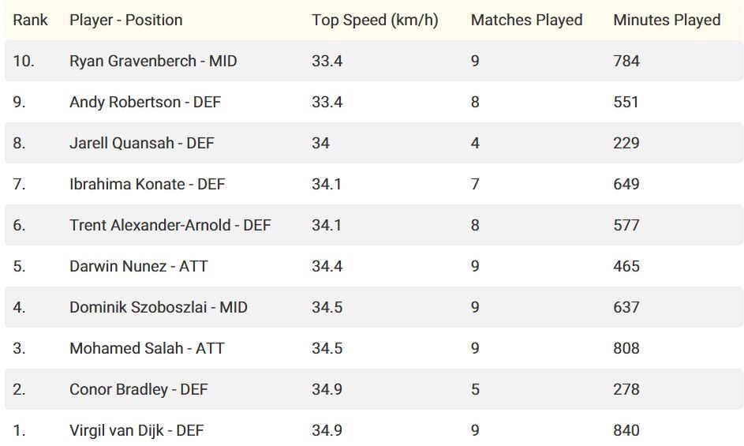Select Ibrahima Konate - DEF entry
The height and width of the screenshot is (446, 744).
click(147, 184)
